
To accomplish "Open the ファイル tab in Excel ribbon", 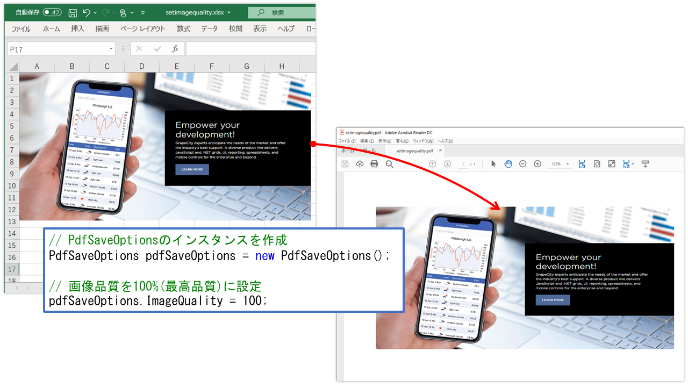I will point(21,29).
